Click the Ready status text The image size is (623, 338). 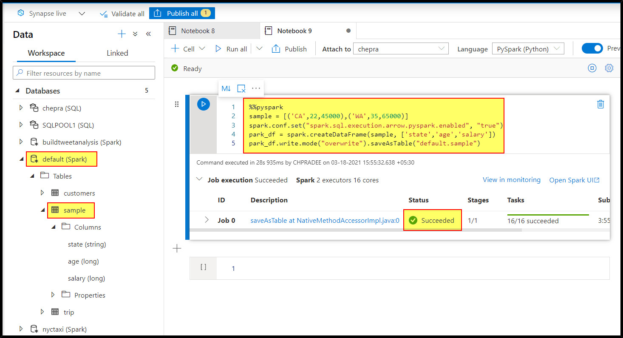(193, 68)
